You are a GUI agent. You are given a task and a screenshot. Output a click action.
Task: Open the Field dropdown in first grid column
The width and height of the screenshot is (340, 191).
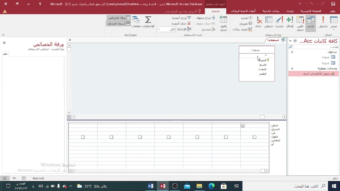coord(243,126)
